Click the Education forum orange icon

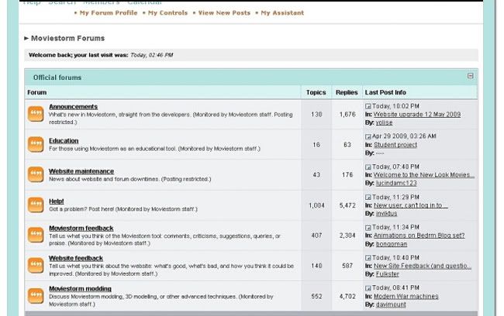[x=36, y=144]
